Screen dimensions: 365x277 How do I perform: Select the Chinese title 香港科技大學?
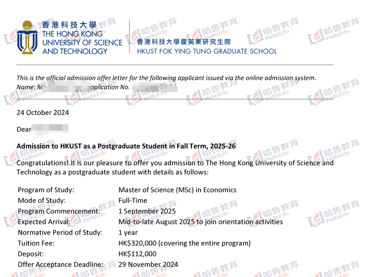[69, 25]
